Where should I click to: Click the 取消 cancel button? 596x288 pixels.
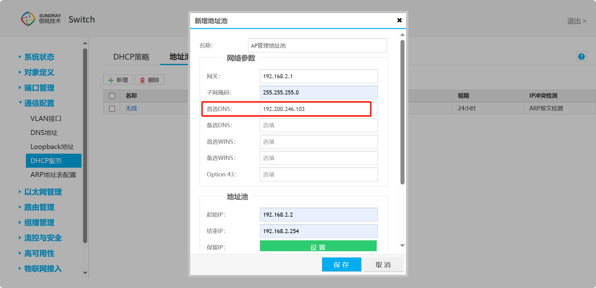[x=383, y=265]
